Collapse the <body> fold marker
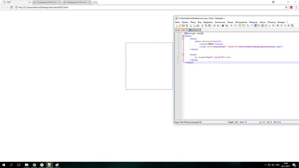299x168 pixels. pyautogui.click(x=183, y=55)
